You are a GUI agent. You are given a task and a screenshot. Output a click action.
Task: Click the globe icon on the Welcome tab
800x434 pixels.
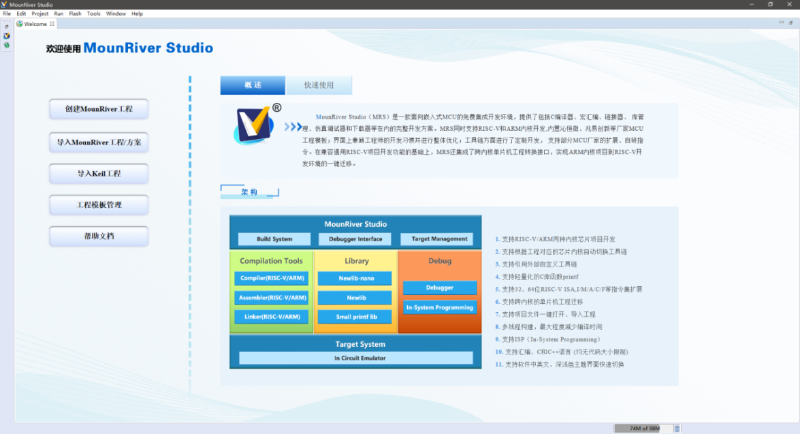[x=20, y=22]
